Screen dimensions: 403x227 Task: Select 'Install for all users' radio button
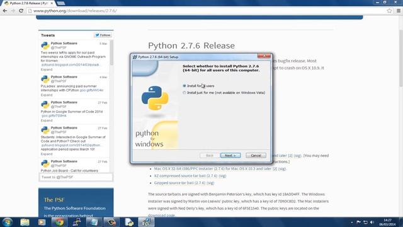(x=184, y=86)
